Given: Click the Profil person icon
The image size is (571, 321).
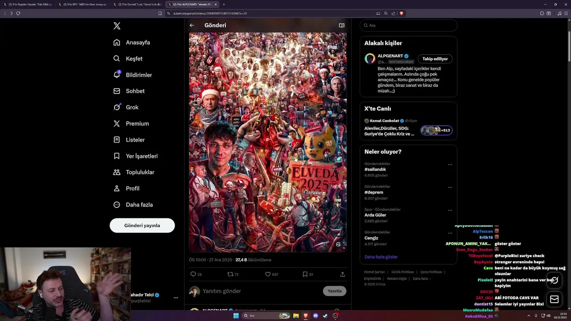Looking at the screenshot, I should 117,188.
